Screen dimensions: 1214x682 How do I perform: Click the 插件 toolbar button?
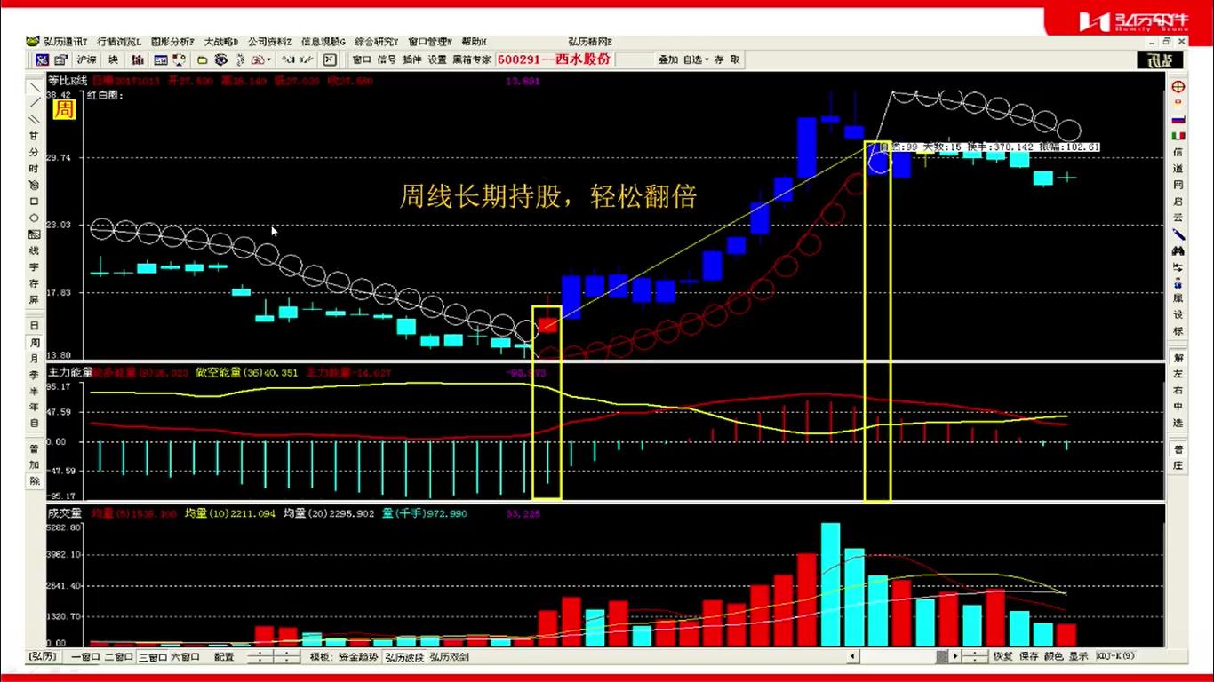[x=411, y=60]
